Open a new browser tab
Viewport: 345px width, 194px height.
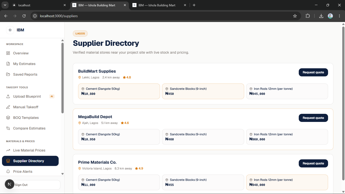(194, 5)
